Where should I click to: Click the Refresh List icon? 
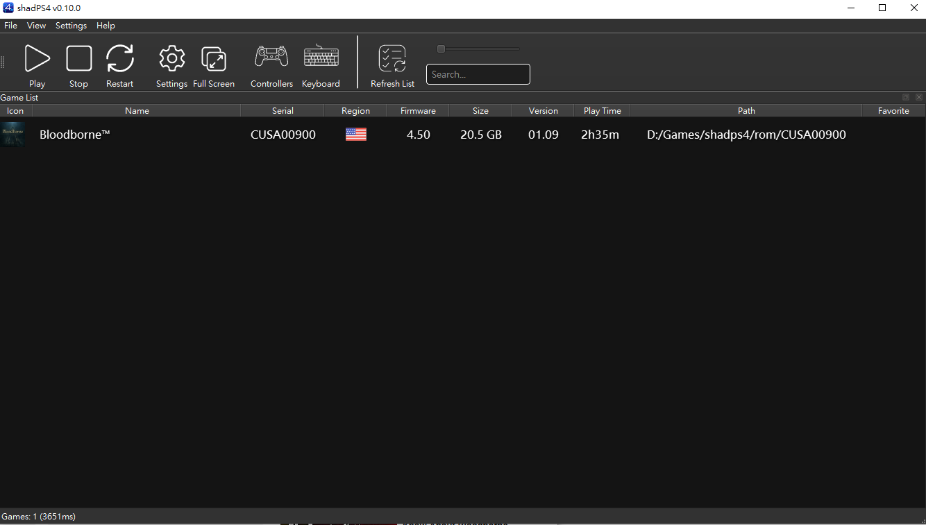pyautogui.click(x=392, y=58)
